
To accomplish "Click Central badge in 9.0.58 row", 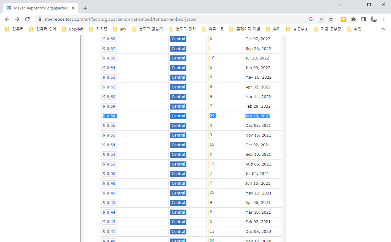I will pyautogui.click(x=178, y=116).
